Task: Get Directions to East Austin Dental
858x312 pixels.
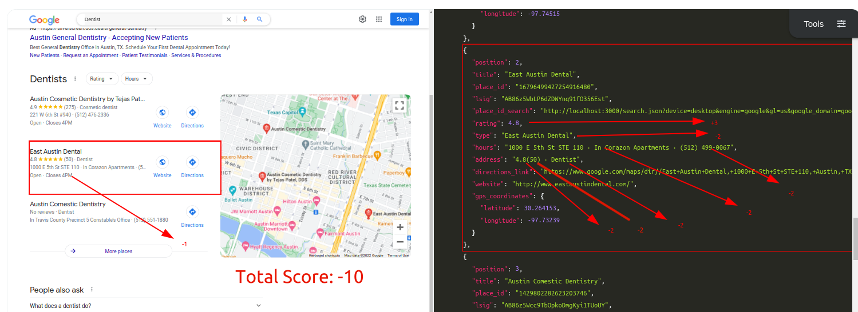Action: pos(192,167)
